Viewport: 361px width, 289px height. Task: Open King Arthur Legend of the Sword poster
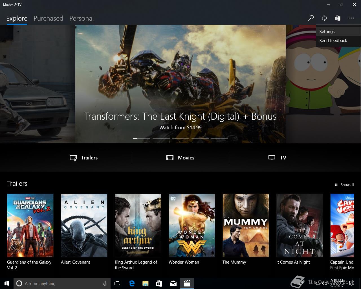tap(138, 225)
